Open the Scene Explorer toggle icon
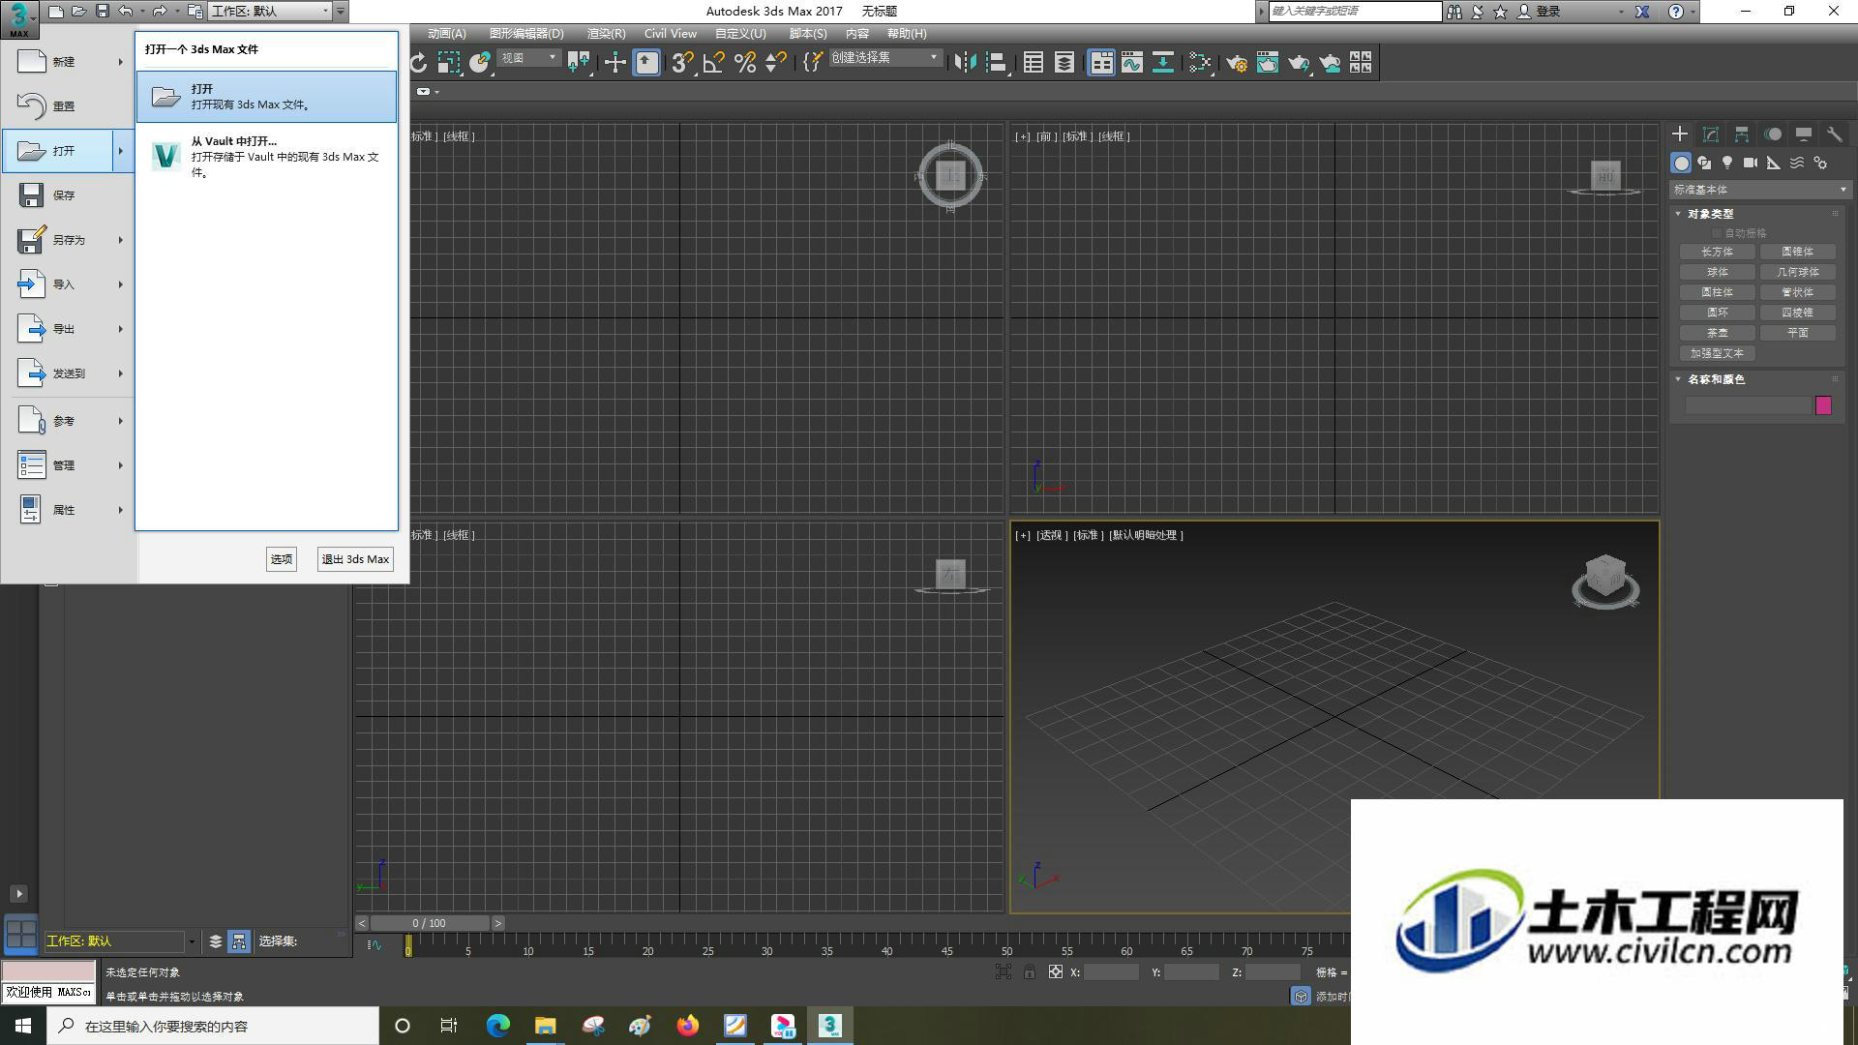The height and width of the screenshot is (1045, 1858). click(x=1034, y=63)
